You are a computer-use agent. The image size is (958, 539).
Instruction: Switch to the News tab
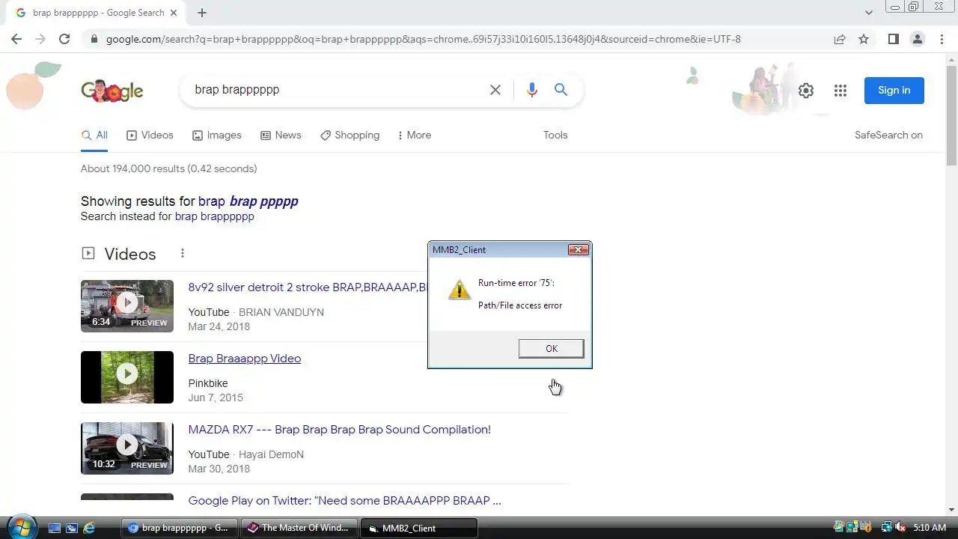[281, 135]
